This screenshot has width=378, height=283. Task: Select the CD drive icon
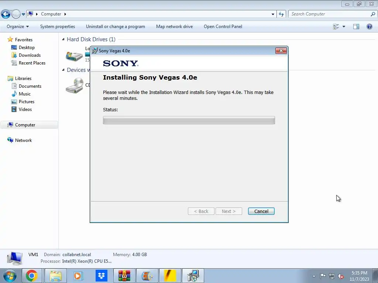click(x=74, y=85)
